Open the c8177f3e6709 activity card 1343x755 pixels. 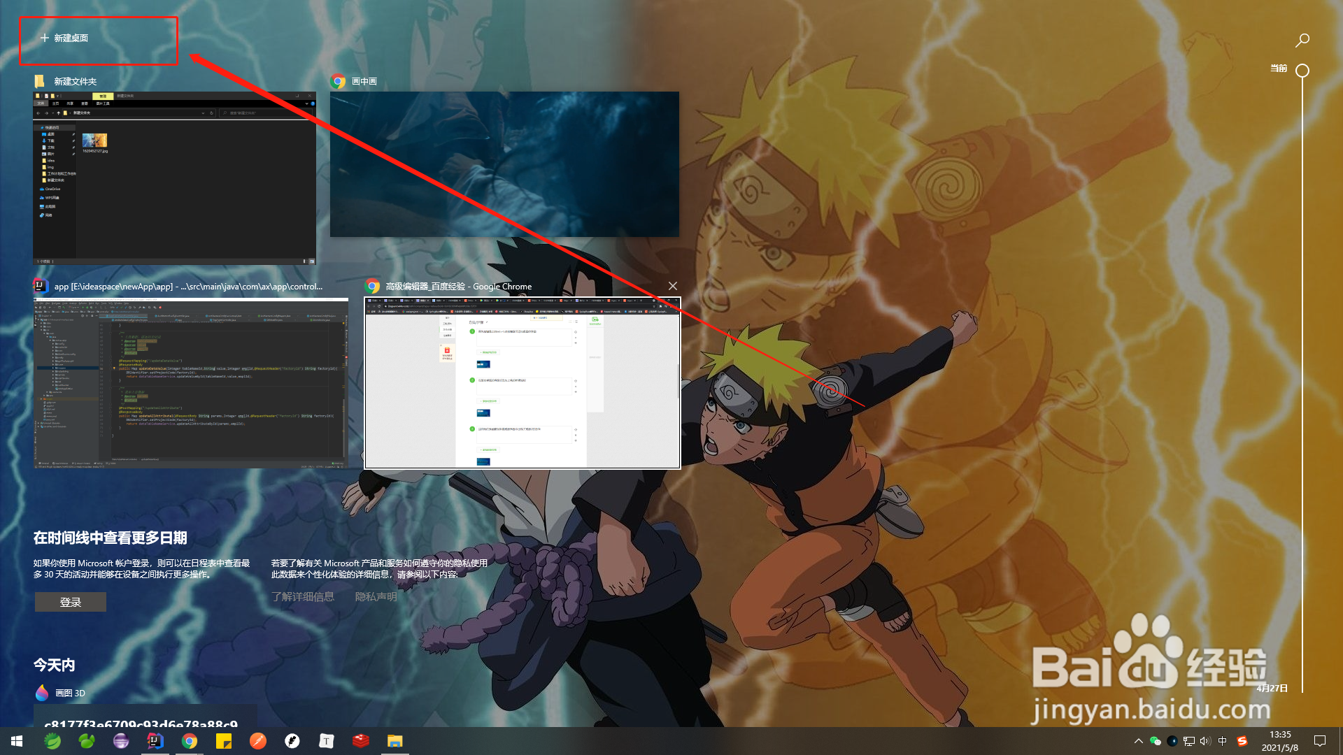tap(145, 716)
